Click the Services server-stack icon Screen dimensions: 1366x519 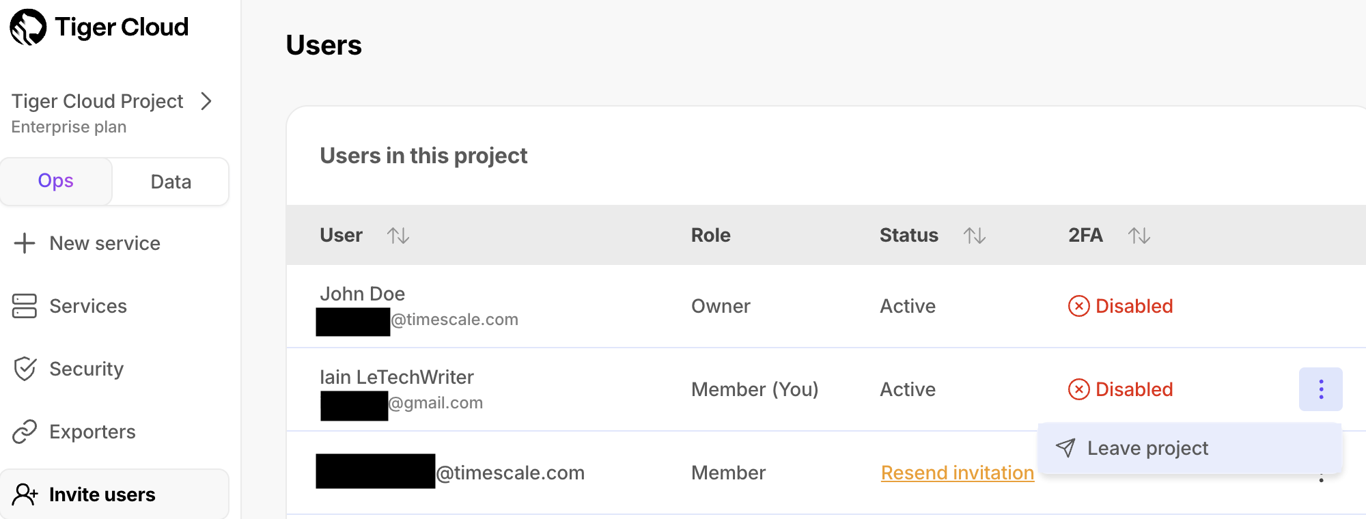pos(25,306)
